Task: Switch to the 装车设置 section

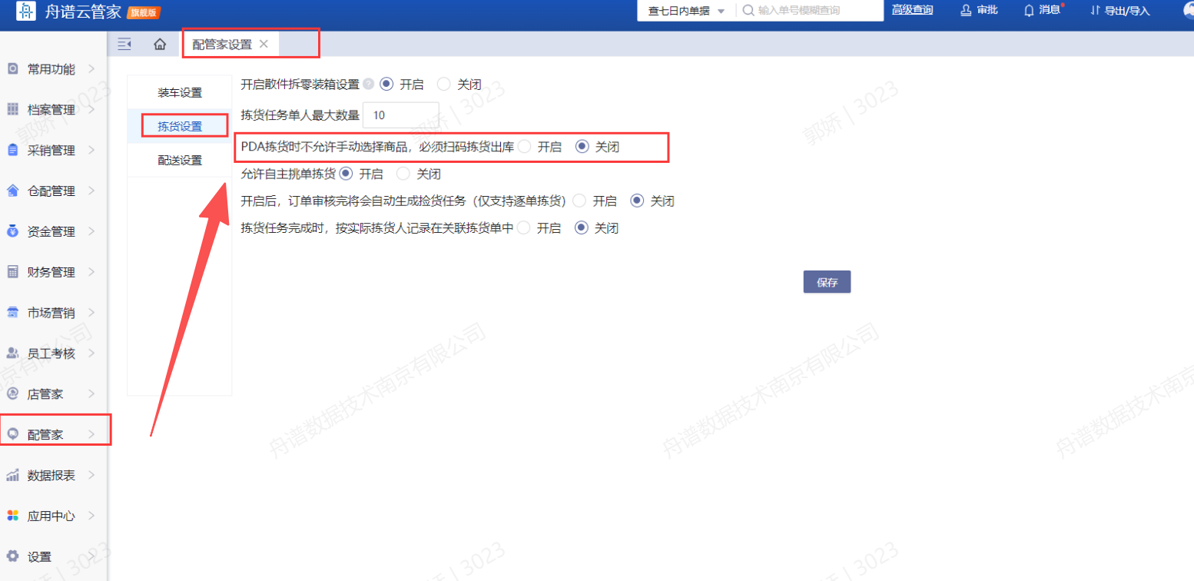Action: click(x=180, y=93)
